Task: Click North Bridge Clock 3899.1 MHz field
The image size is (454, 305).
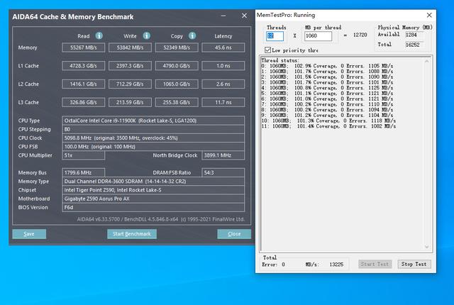Action: point(223,155)
